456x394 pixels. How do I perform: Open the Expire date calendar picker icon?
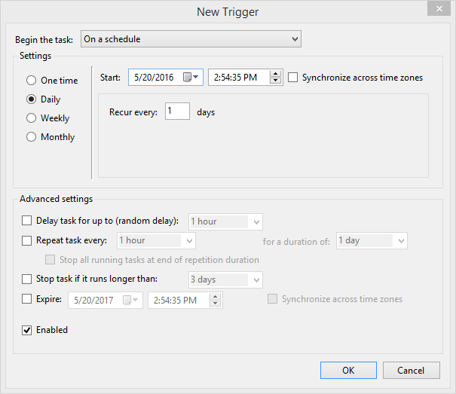[130, 300]
